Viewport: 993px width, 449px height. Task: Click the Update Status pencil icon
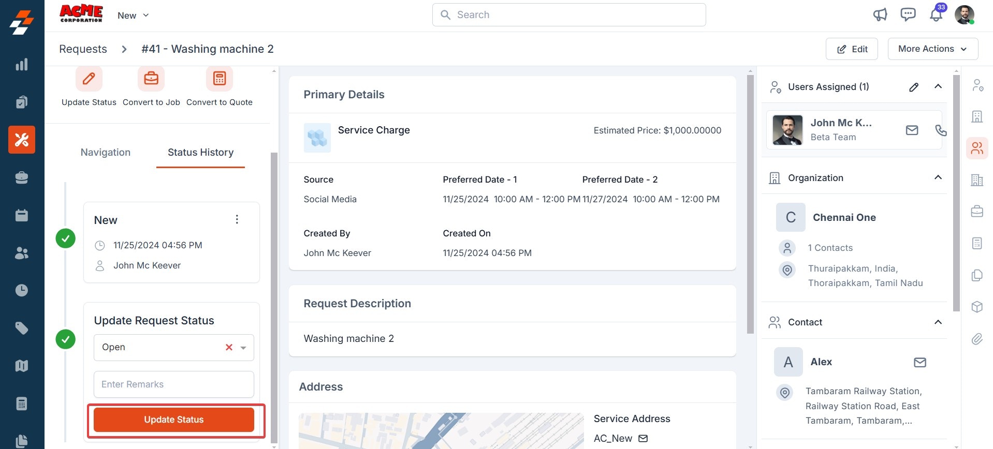tap(89, 79)
